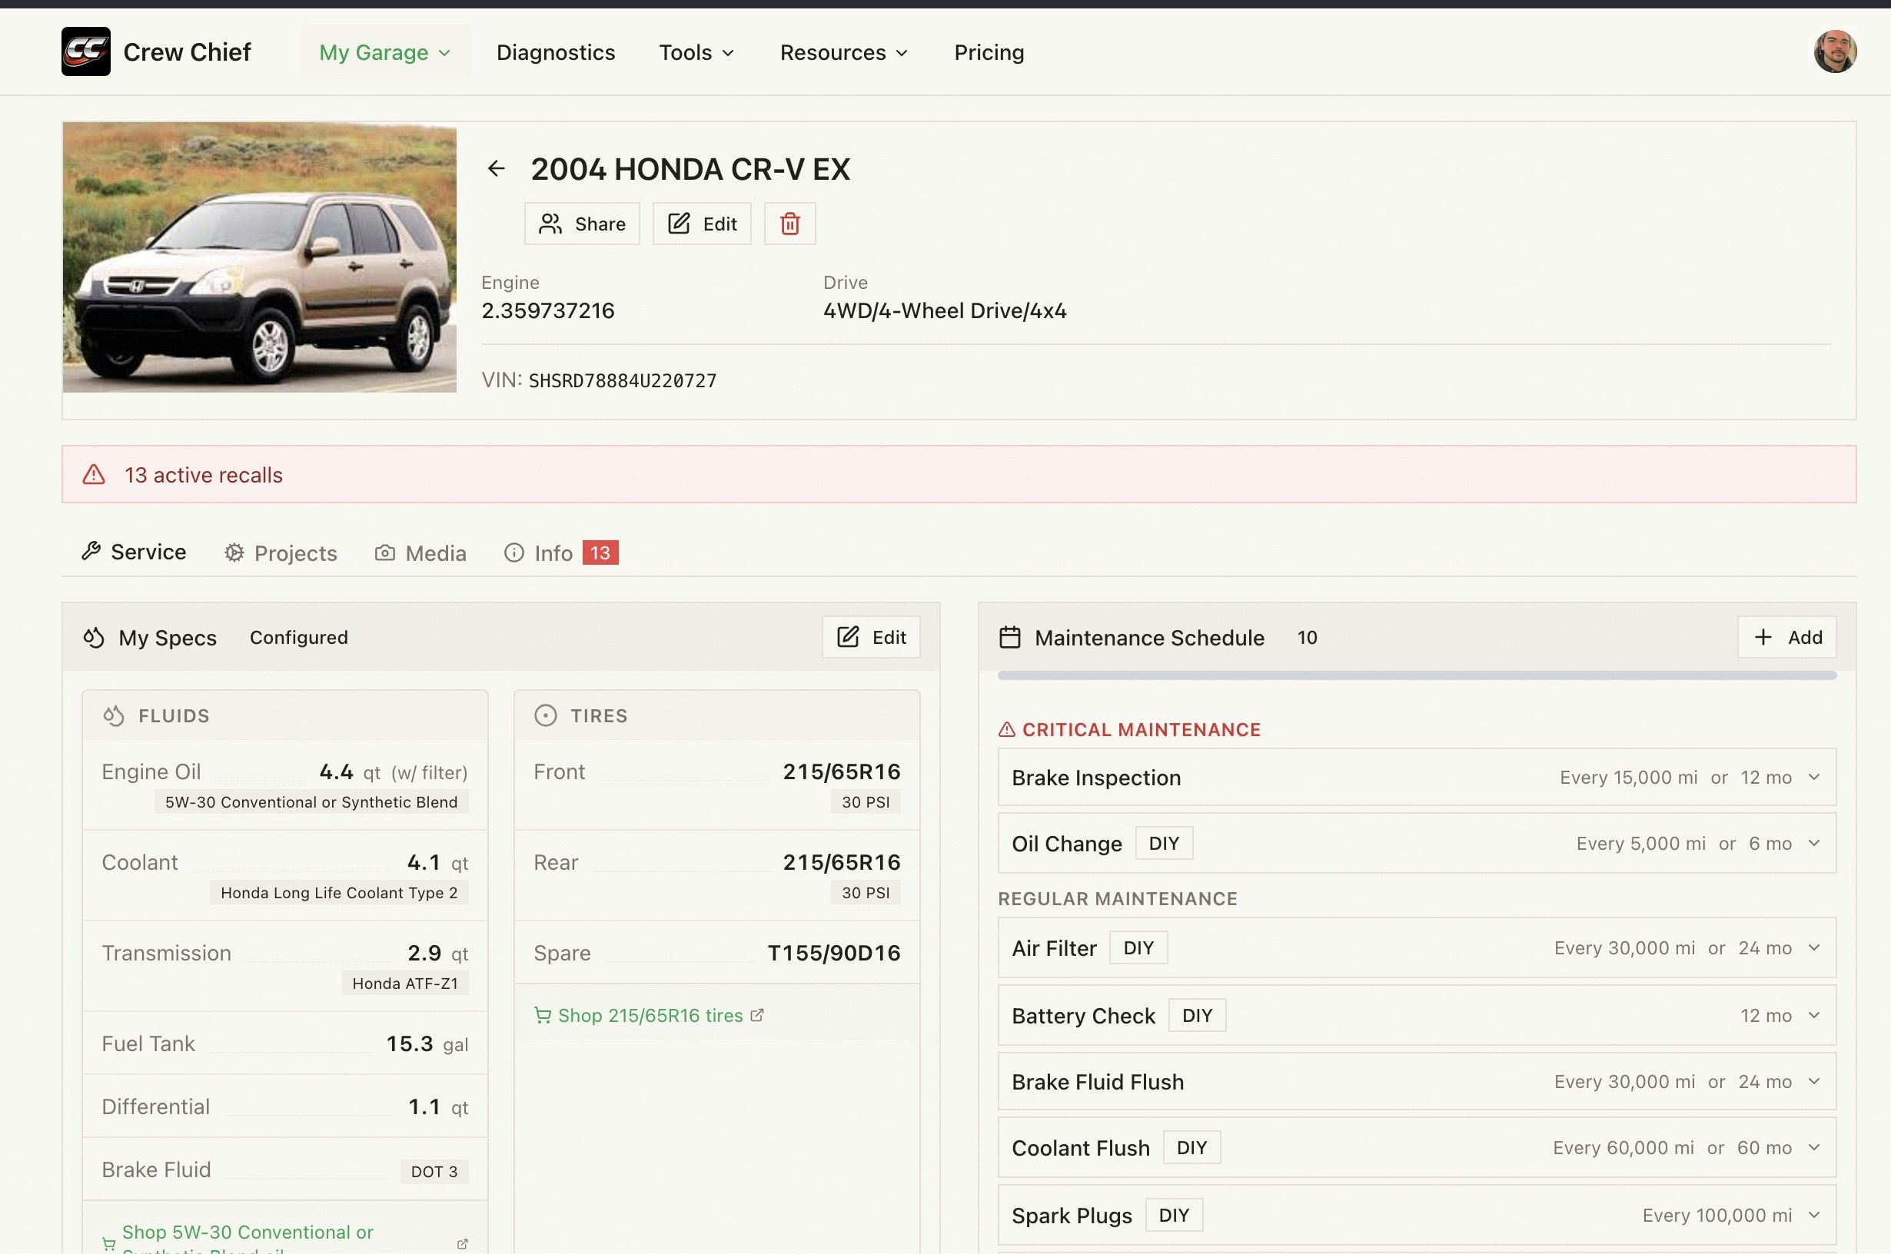Open the Diagnostics page

555,52
